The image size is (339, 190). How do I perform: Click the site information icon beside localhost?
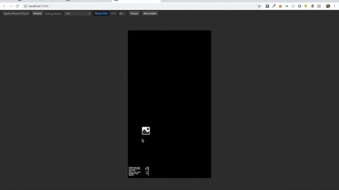tap(25, 6)
